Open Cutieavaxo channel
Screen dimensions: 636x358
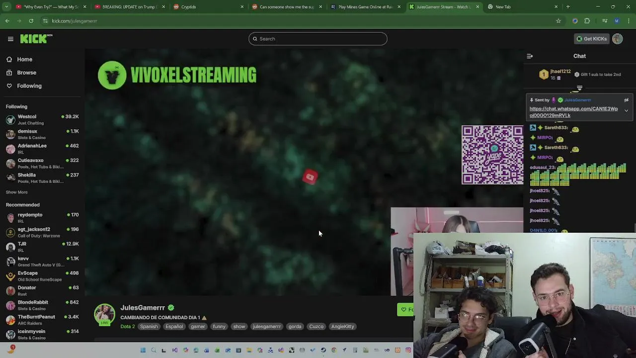[x=42, y=163]
